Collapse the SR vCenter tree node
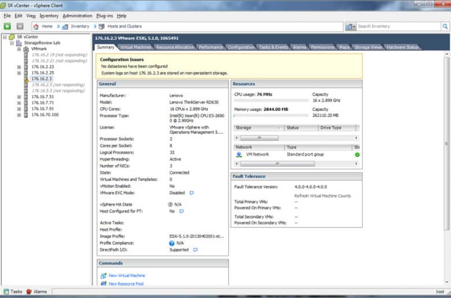 pos(5,37)
